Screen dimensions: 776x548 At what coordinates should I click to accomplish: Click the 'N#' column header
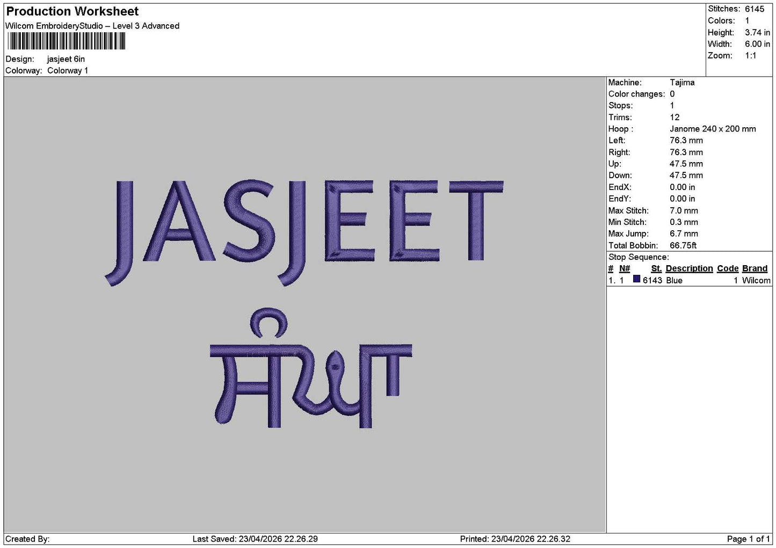(625, 268)
